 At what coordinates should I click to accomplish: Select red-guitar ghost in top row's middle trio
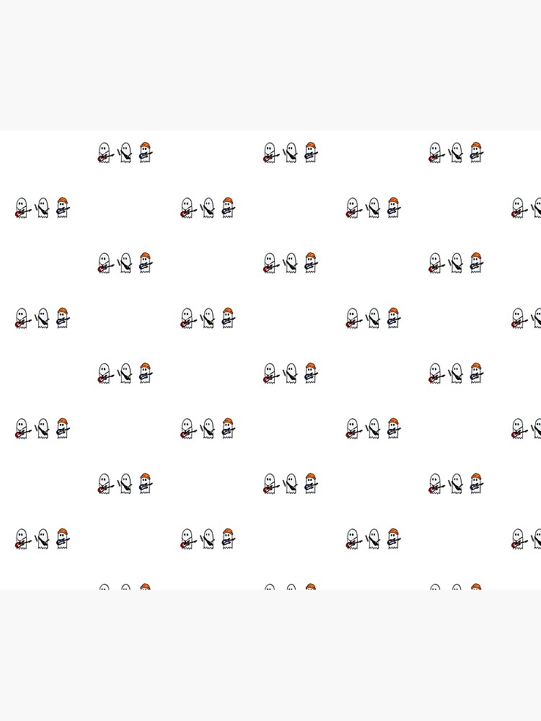pos(270,153)
